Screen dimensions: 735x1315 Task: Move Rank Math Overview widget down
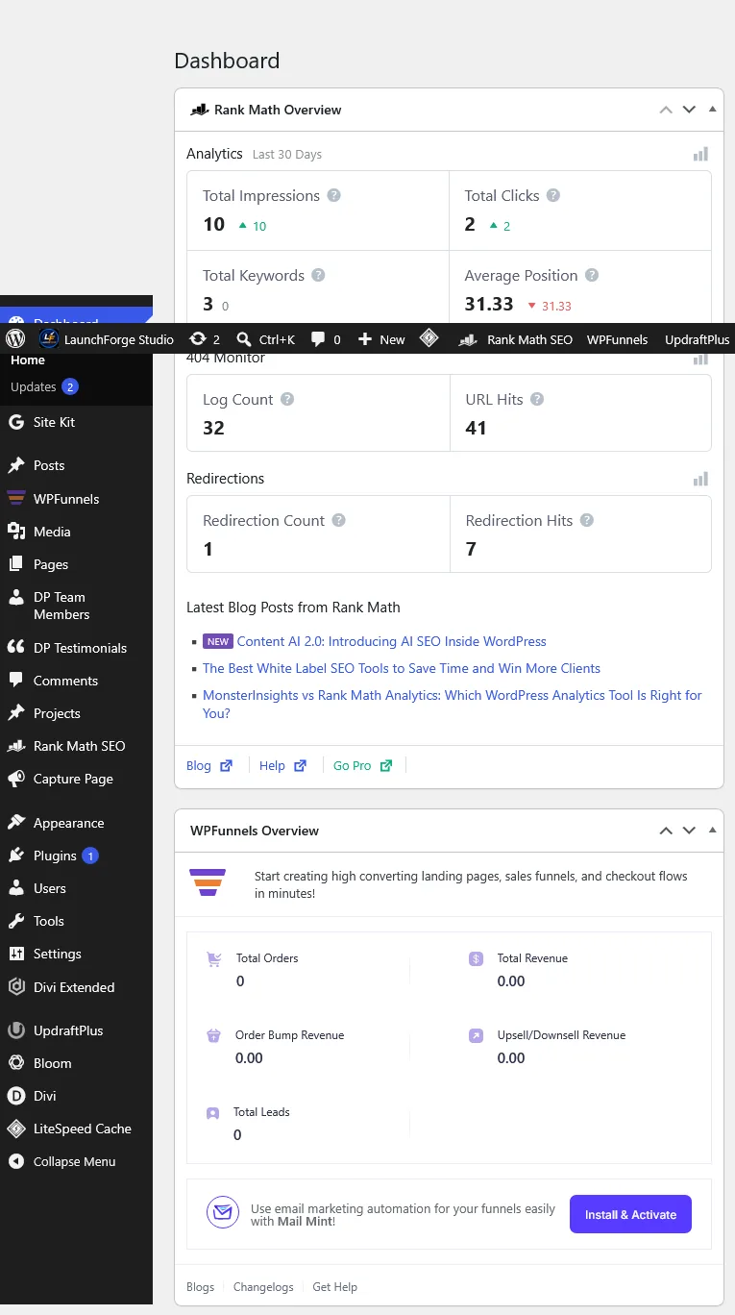(689, 110)
